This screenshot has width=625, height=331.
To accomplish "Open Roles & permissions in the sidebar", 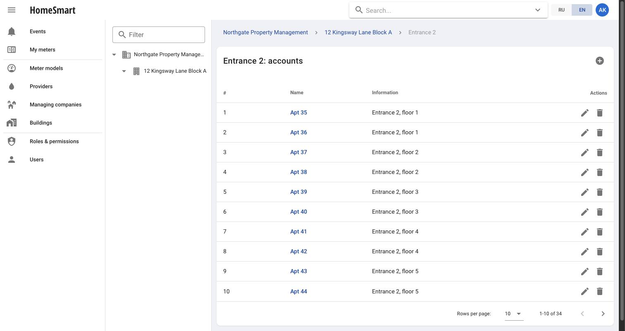I will point(53,141).
